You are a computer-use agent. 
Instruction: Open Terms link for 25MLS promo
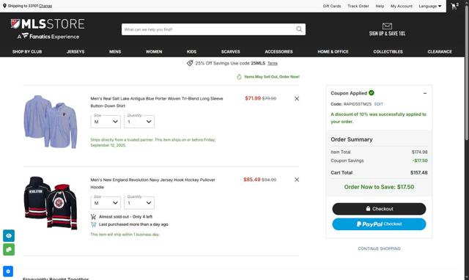273,64
